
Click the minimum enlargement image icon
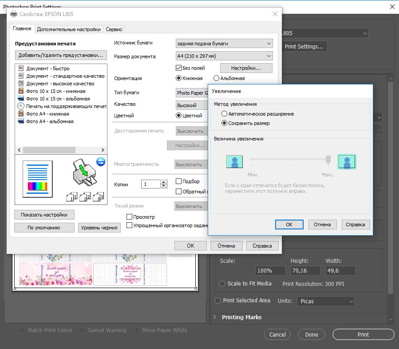pos(235,162)
